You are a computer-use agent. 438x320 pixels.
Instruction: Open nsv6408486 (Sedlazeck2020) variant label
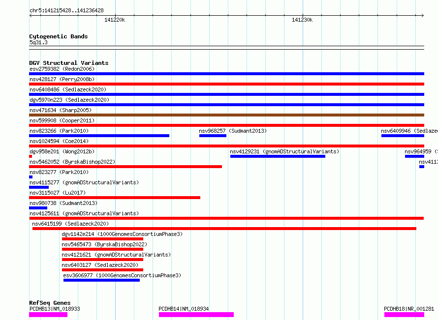(68, 89)
